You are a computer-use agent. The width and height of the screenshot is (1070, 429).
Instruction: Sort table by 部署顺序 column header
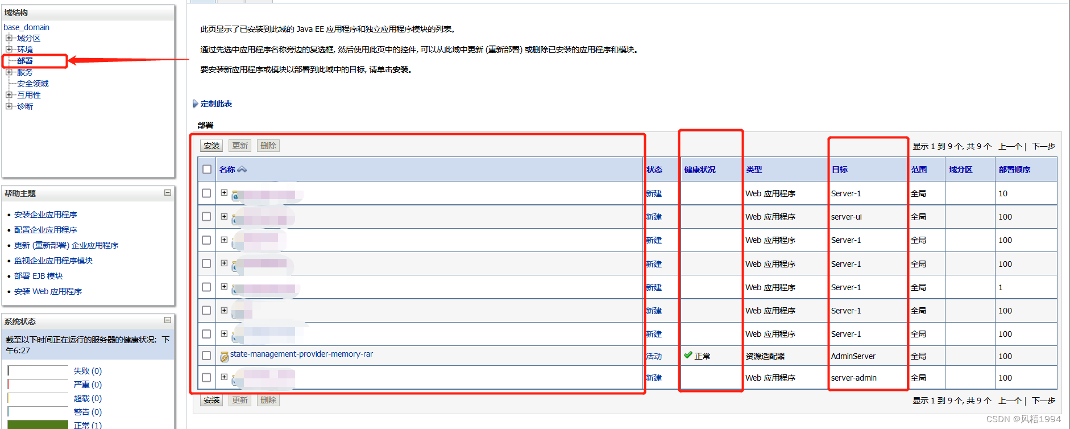coord(1015,170)
